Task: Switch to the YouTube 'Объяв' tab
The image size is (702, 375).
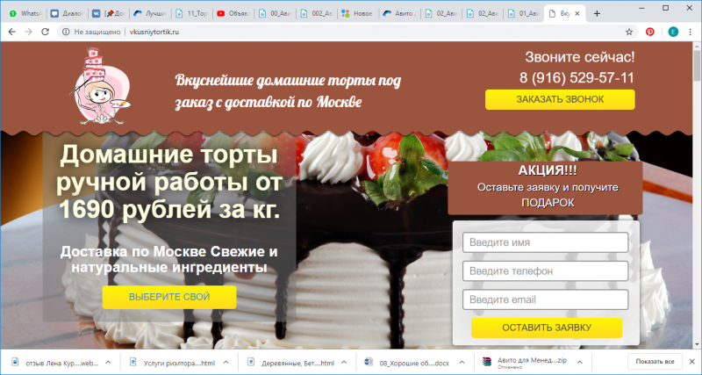Action: pos(233,14)
